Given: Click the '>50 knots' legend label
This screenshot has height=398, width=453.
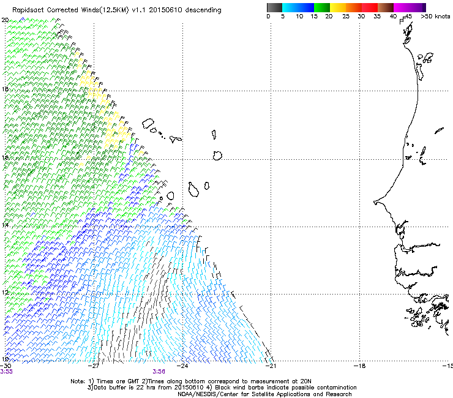Looking at the screenshot, I should tap(435, 17).
